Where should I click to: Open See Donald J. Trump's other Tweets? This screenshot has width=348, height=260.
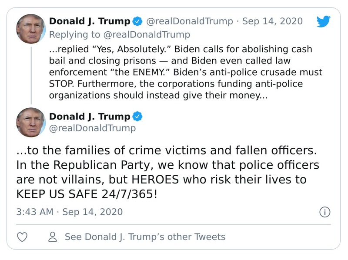point(144,237)
